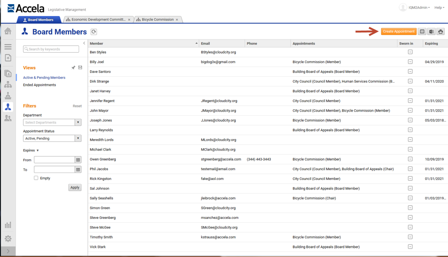Toggle Sworn in box for Owen Greenberg
Screen dimensions: 448x257
click(410, 159)
